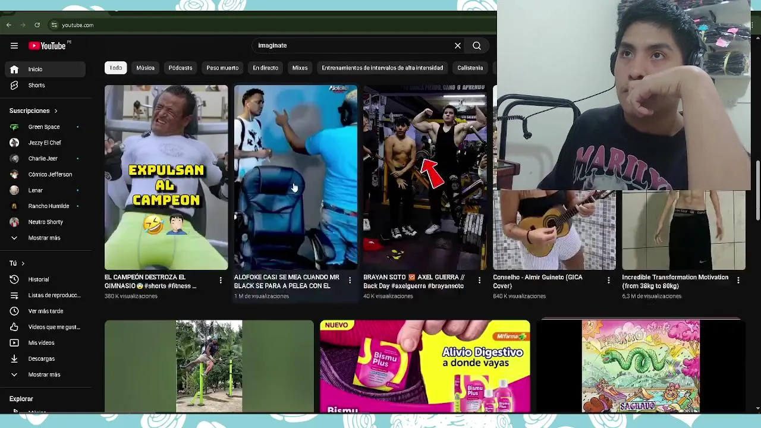
Task: Click the 6,3 M de visualizaciones text
Action: pyautogui.click(x=652, y=296)
